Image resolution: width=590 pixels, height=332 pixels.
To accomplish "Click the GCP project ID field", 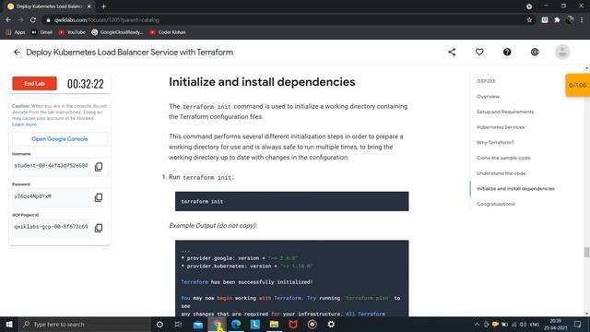I will 51,227.
